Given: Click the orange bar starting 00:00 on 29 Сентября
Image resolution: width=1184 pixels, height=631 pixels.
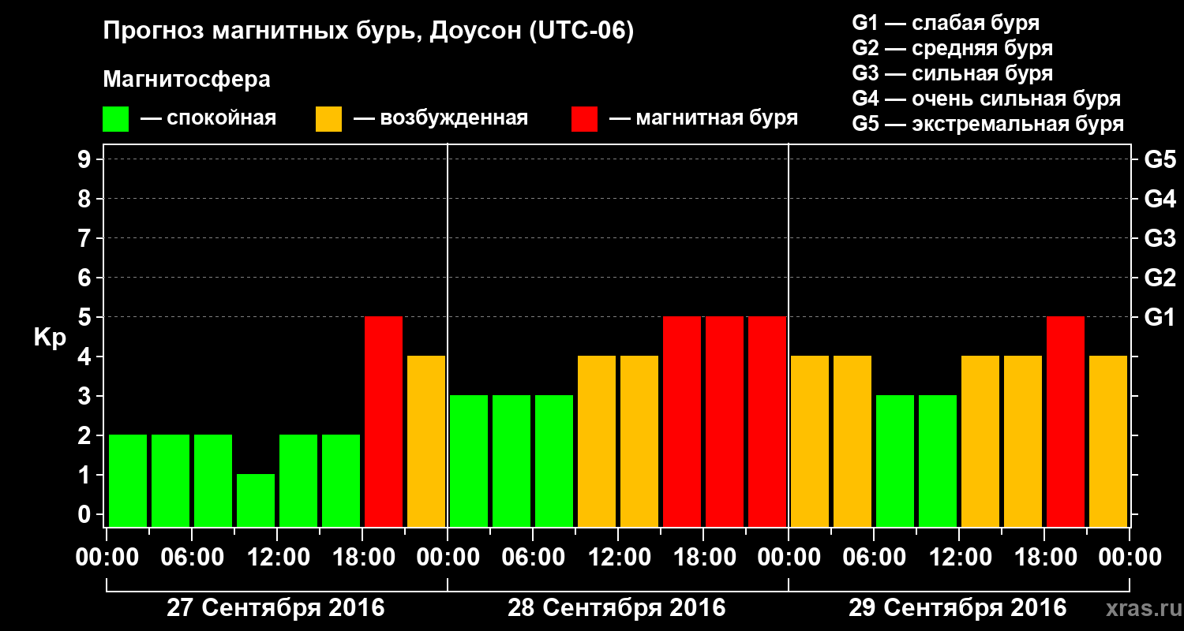Looking at the screenshot, I should pos(810,441).
